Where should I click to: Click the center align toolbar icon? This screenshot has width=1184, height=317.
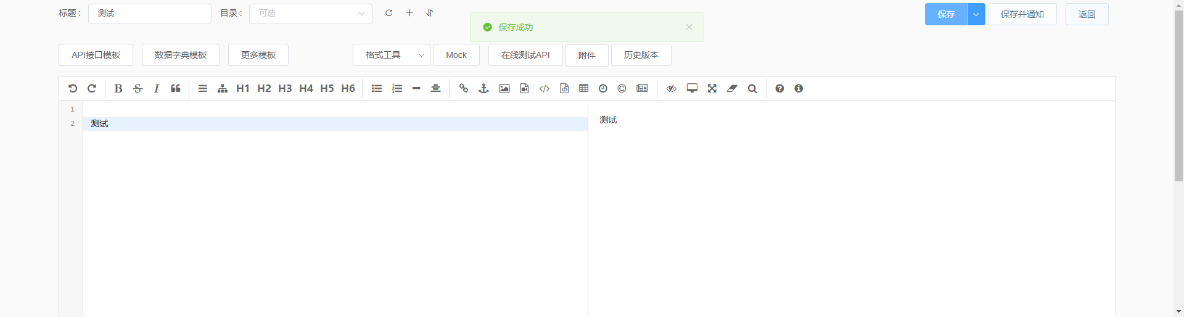(x=435, y=88)
